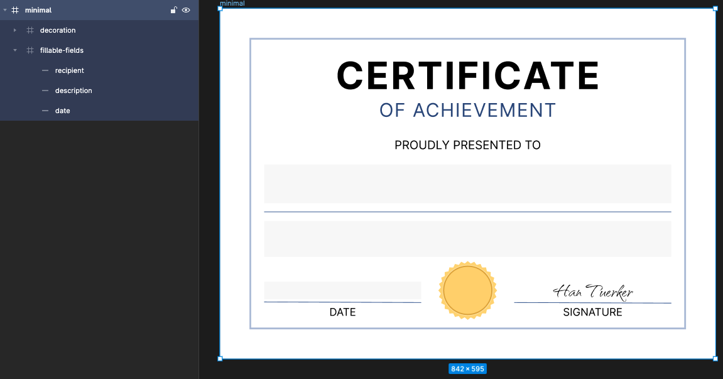Viewport: 723px width, 379px height.
Task: Click the gray date field above the DATE label
Action: coord(342,290)
